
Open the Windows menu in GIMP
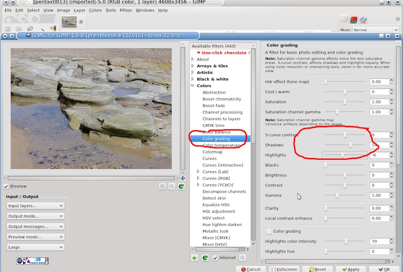point(145,10)
